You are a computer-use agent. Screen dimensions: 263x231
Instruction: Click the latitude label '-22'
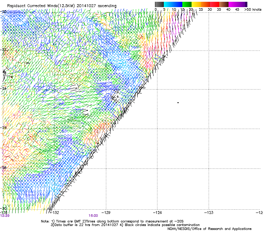[4, 50]
